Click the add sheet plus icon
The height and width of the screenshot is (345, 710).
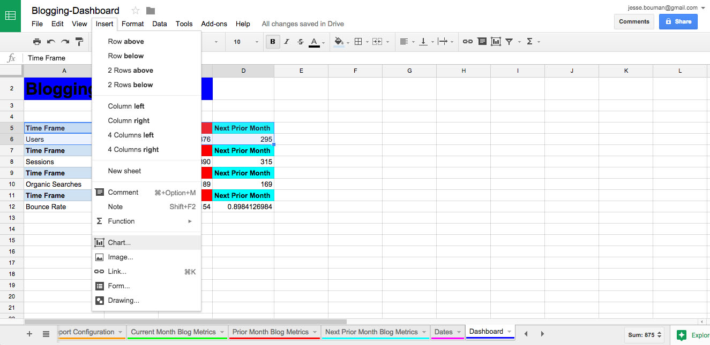[29, 334]
